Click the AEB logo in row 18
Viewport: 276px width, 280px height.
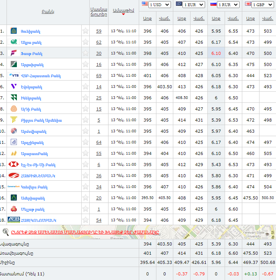click(14, 220)
